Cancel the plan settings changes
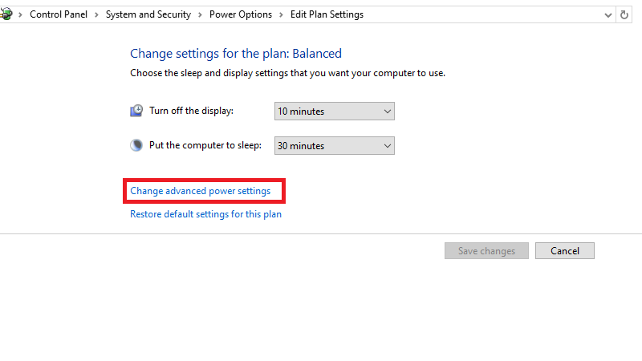The width and height of the screenshot is (642, 361). pyautogui.click(x=564, y=251)
